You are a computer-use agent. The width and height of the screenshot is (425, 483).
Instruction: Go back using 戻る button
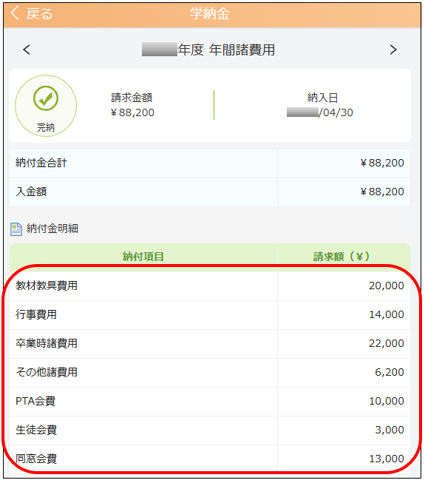click(31, 14)
